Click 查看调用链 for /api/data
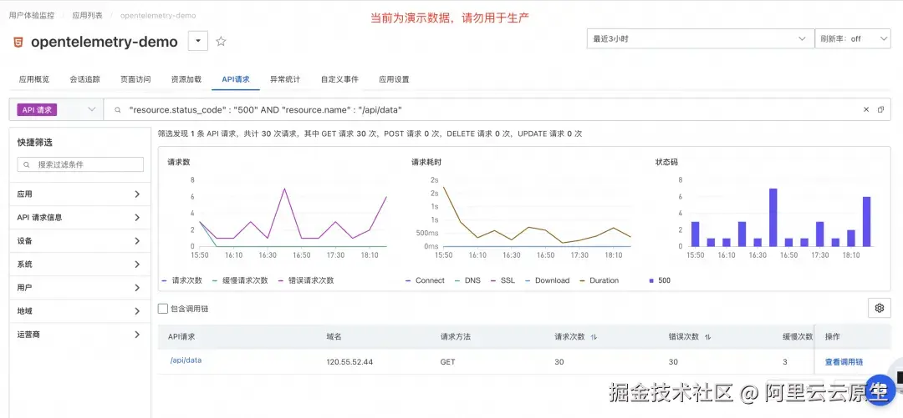Image resolution: width=903 pixels, height=418 pixels. pyautogui.click(x=844, y=361)
